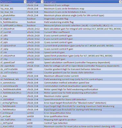The height and width of the screenshot is (128, 122).
Task: Click the r_errInpTgtThres parameter cell
Action: [13, 103]
